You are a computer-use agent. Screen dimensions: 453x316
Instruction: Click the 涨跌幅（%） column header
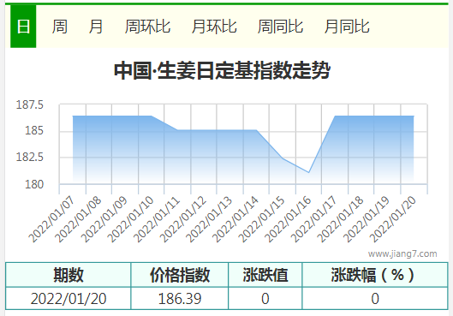(x=375, y=275)
